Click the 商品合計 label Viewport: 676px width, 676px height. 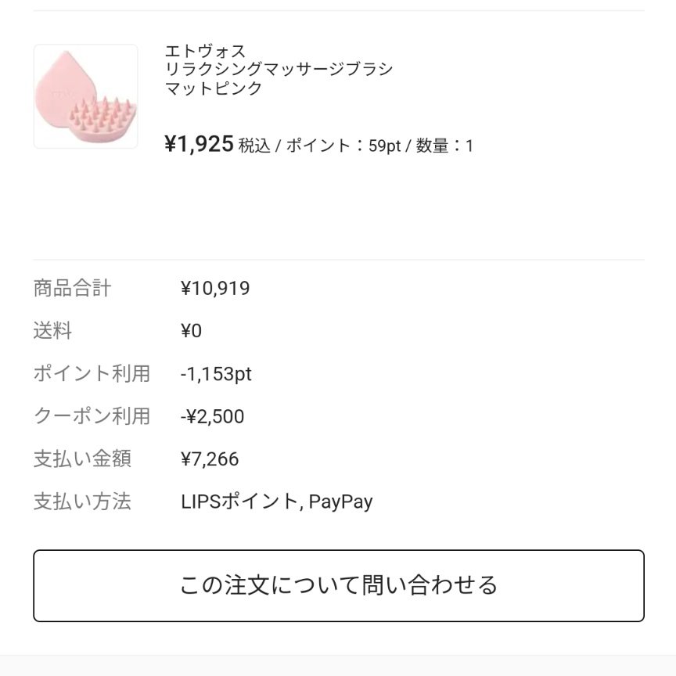(x=72, y=289)
